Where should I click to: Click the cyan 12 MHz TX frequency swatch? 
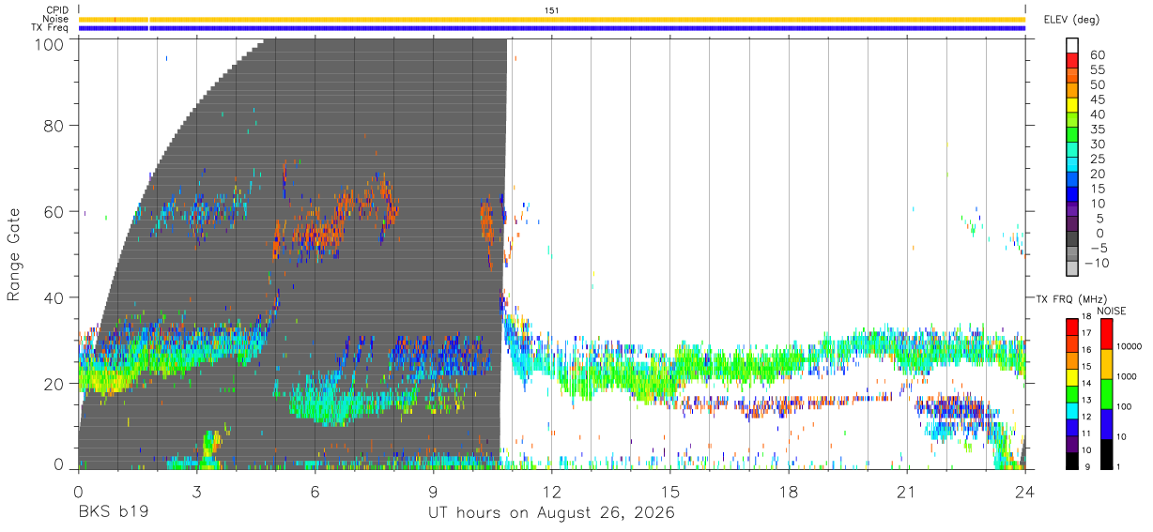[x=1071, y=411]
